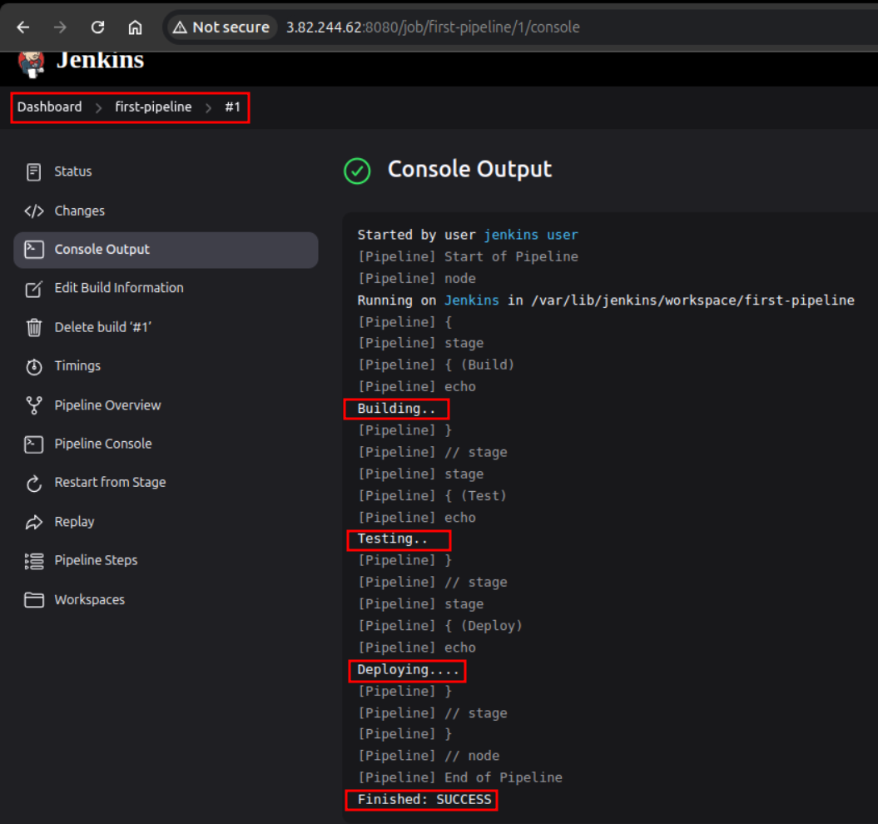Click the '[Pipeline] Start of Pipeline' line
Image resolution: width=878 pixels, height=824 pixels.
pos(468,256)
